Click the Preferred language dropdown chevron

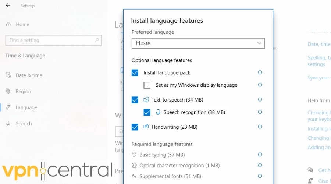click(x=259, y=43)
